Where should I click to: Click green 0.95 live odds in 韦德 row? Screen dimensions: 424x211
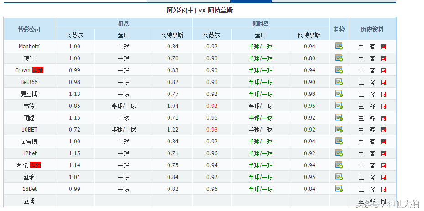pyautogui.click(x=309, y=106)
